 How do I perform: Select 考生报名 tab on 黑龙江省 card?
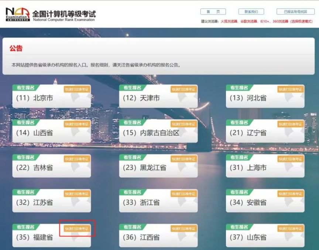tap(132, 158)
